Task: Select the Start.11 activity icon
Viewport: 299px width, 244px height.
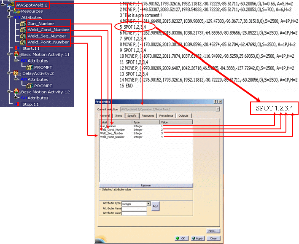Action: (17, 48)
